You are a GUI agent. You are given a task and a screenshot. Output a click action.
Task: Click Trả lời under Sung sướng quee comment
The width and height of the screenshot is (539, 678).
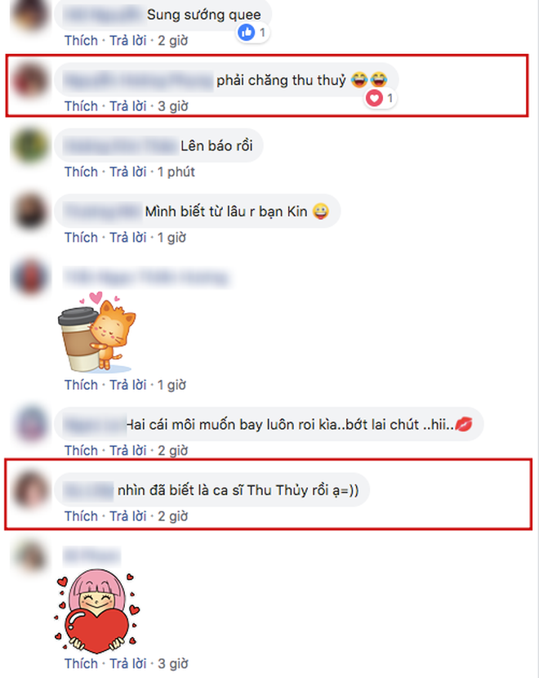[128, 41]
